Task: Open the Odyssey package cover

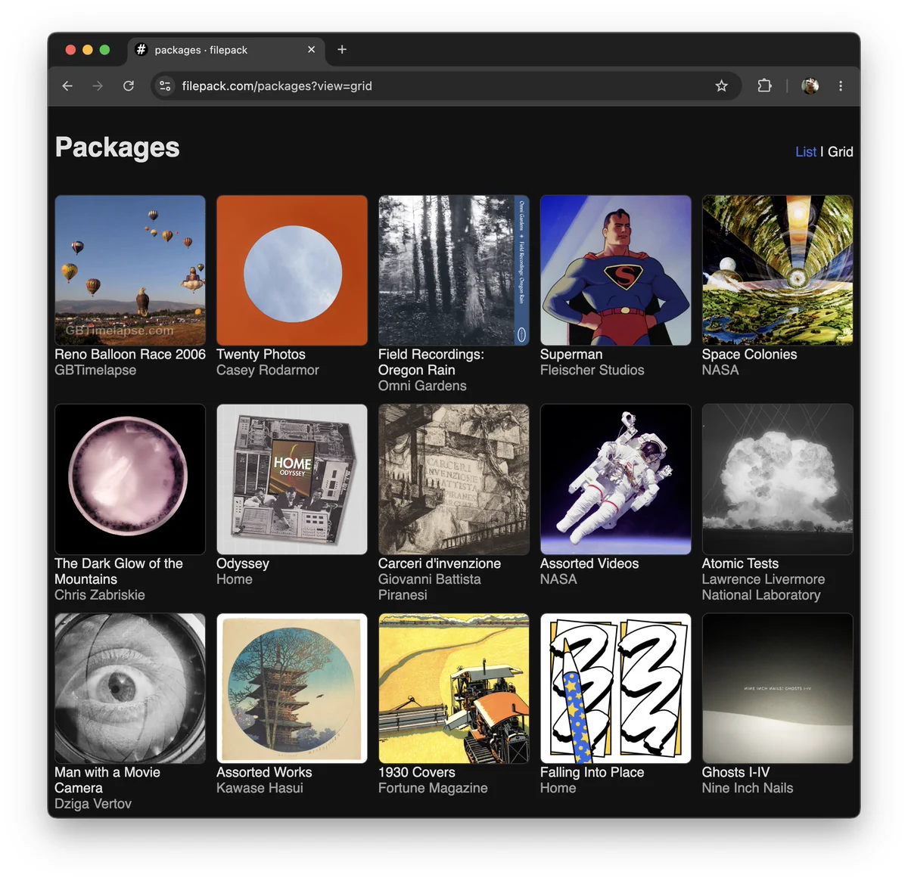Action: click(x=292, y=479)
